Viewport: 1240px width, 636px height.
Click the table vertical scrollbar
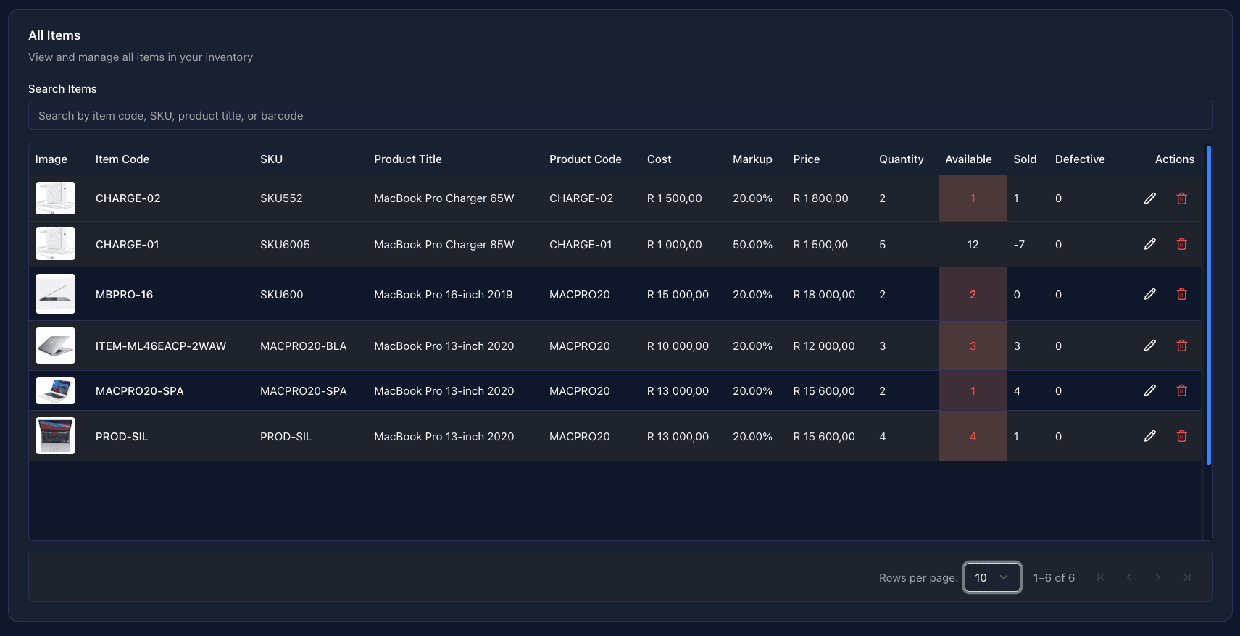(x=1208, y=304)
